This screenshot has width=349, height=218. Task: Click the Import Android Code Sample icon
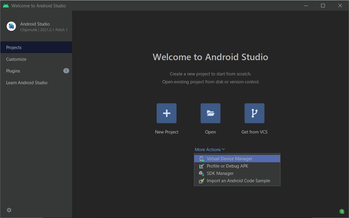point(202,181)
